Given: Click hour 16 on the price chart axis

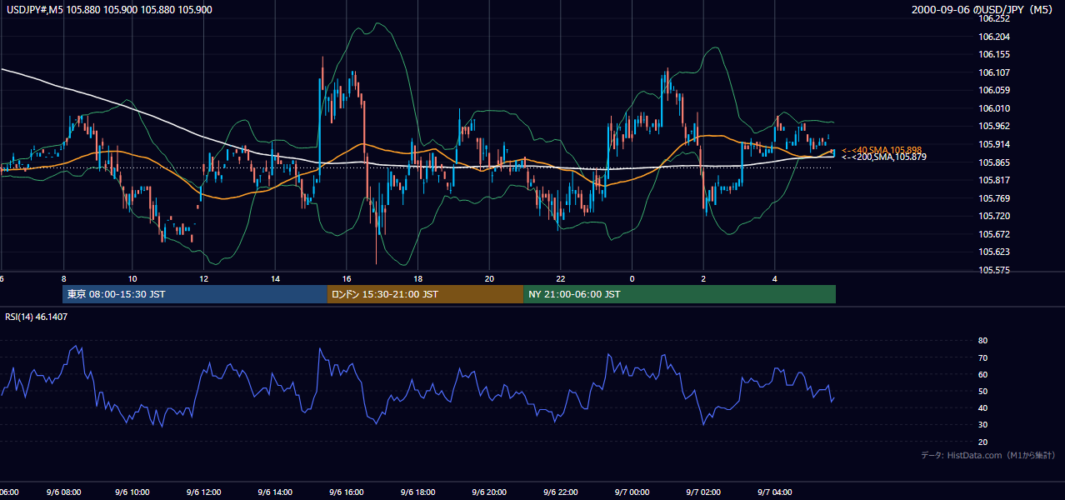Looking at the screenshot, I should click(347, 278).
